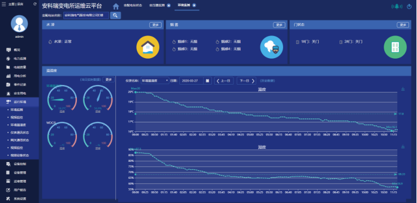
Task: Expand the 设备控制 sidebar menu
Action: (19, 164)
